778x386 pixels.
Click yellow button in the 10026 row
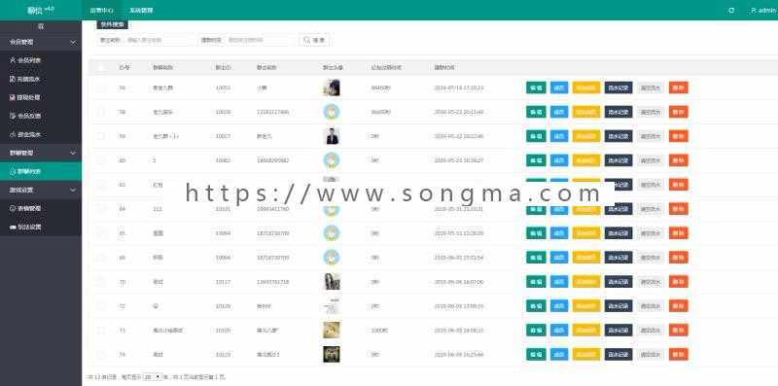coord(586,112)
